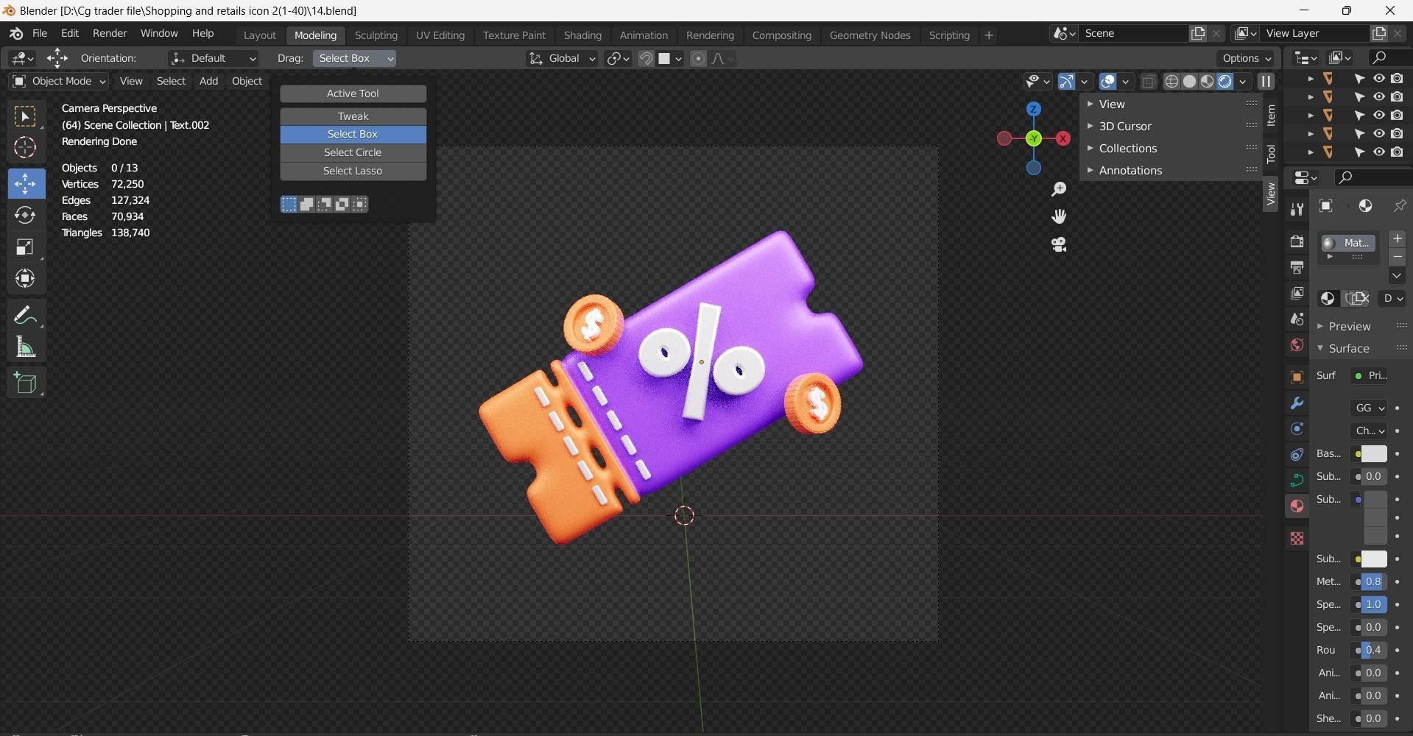This screenshot has height=736, width=1413.
Task: Switch to the Shading workspace tab
Action: [582, 35]
